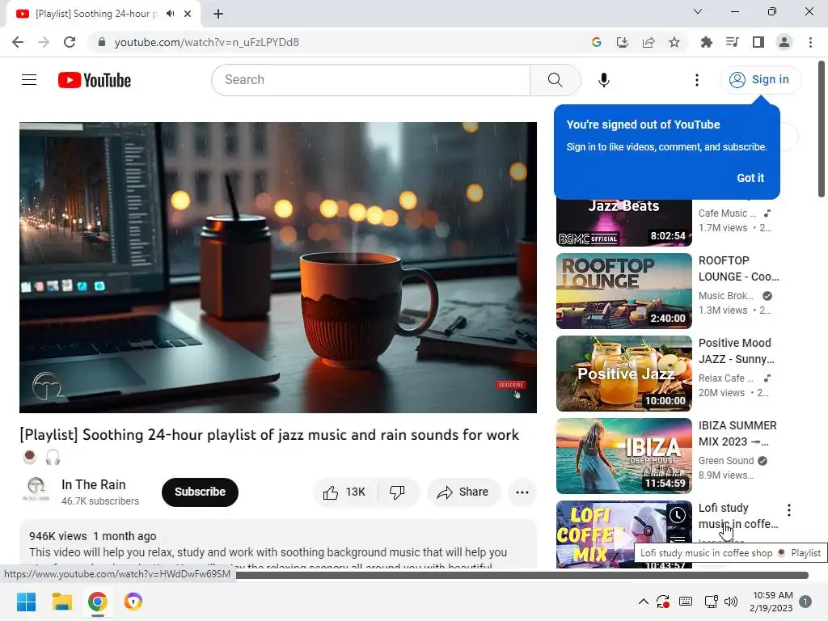
Task: Open more actions ellipsis under video
Action: tap(522, 492)
